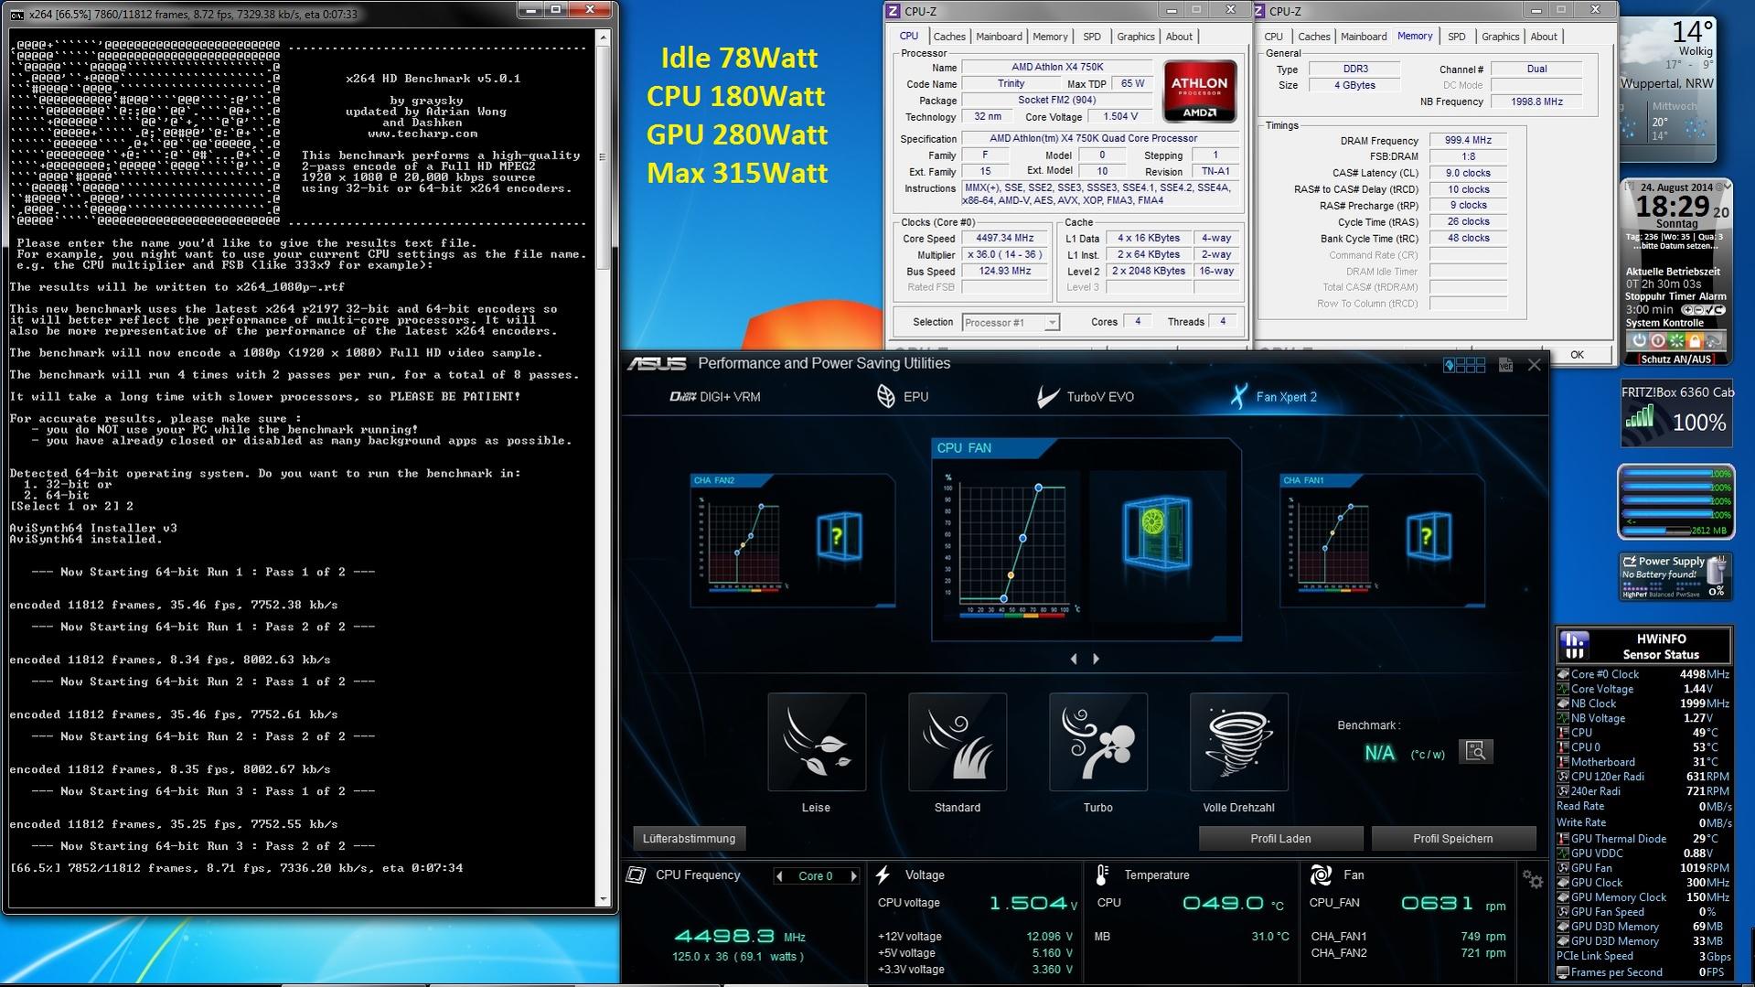Screen dimensions: 1755x987
Task: Click the top point on CPU fan curve
Action: click(1039, 488)
